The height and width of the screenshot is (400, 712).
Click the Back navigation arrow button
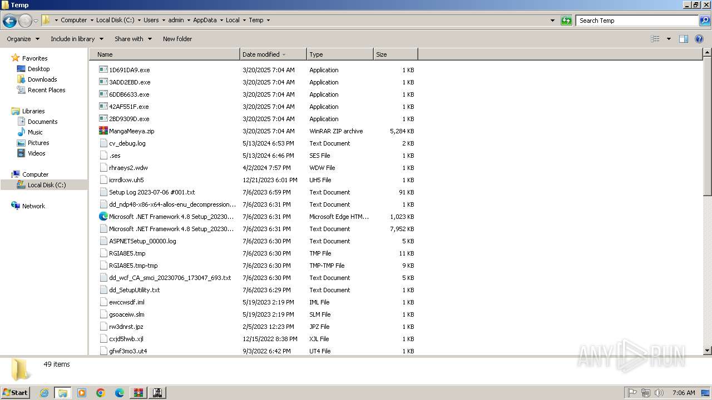[9, 21]
